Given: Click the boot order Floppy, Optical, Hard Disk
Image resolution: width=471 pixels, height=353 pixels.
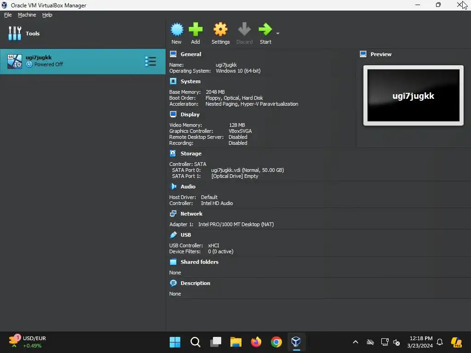Looking at the screenshot, I should [234, 98].
